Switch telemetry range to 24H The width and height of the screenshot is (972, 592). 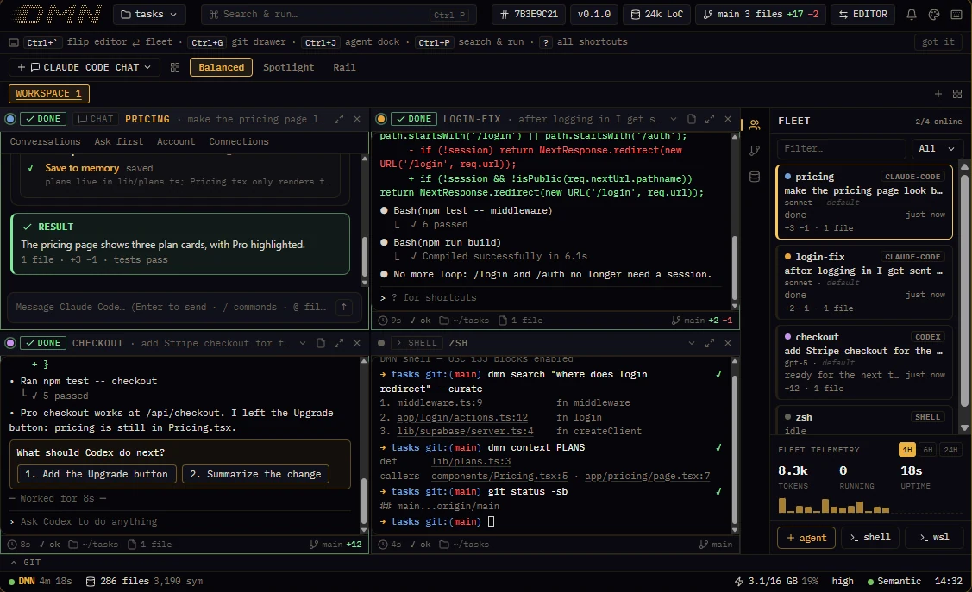click(x=950, y=450)
